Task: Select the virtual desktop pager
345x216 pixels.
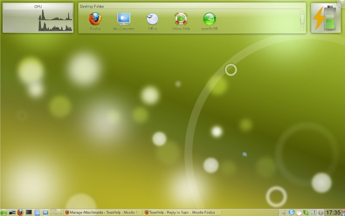Action: click(x=56, y=212)
